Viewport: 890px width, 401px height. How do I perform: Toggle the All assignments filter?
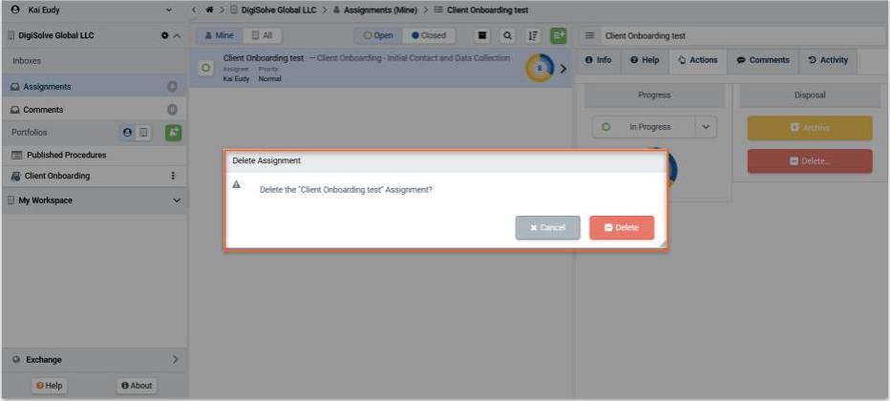(263, 35)
